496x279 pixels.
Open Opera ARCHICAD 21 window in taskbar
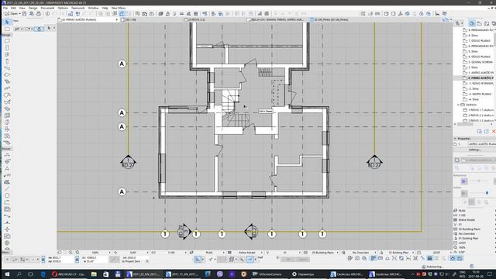(x=69, y=274)
